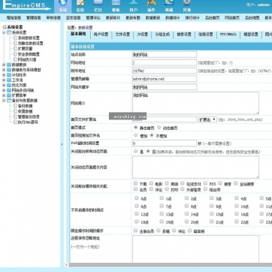The height and width of the screenshot is (272, 272).
Task: Switch to the 用户设置 tab
Action: coord(101,35)
